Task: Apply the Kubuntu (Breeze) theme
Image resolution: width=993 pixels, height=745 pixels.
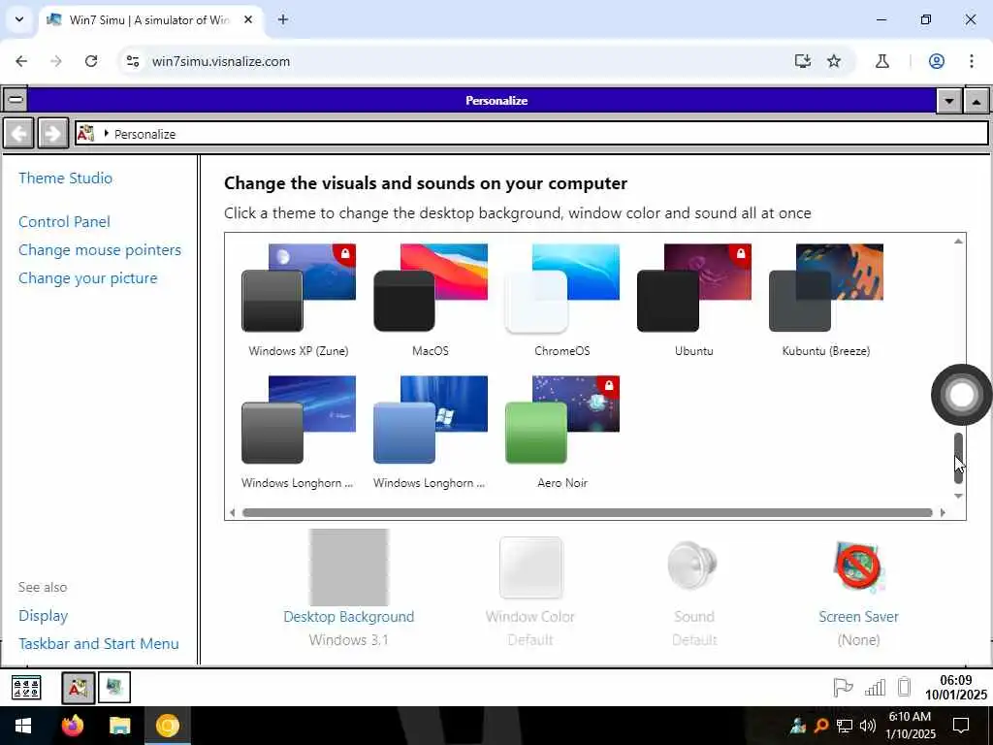Action: click(x=826, y=301)
